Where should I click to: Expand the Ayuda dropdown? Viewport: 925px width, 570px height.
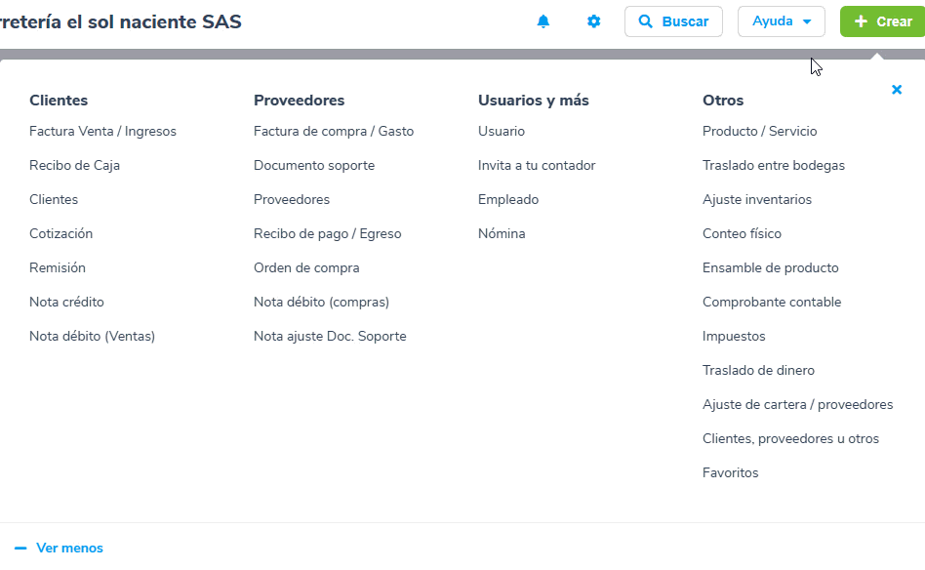point(781,21)
